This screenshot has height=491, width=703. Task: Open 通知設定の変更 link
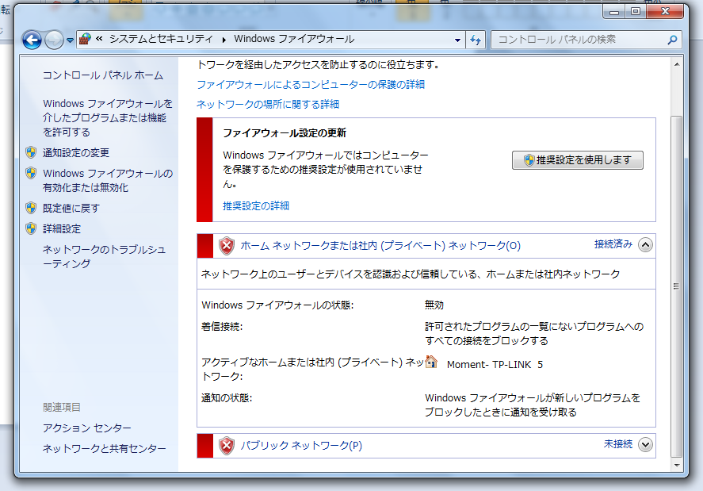76,152
